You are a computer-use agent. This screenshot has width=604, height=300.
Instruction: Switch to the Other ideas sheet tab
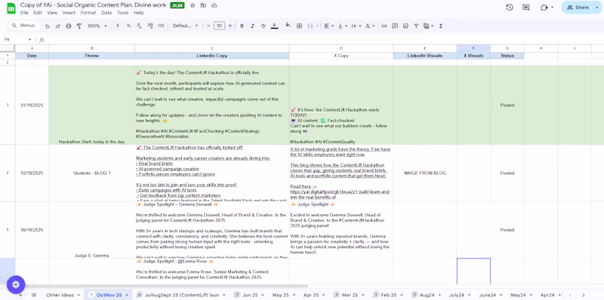(x=60, y=295)
